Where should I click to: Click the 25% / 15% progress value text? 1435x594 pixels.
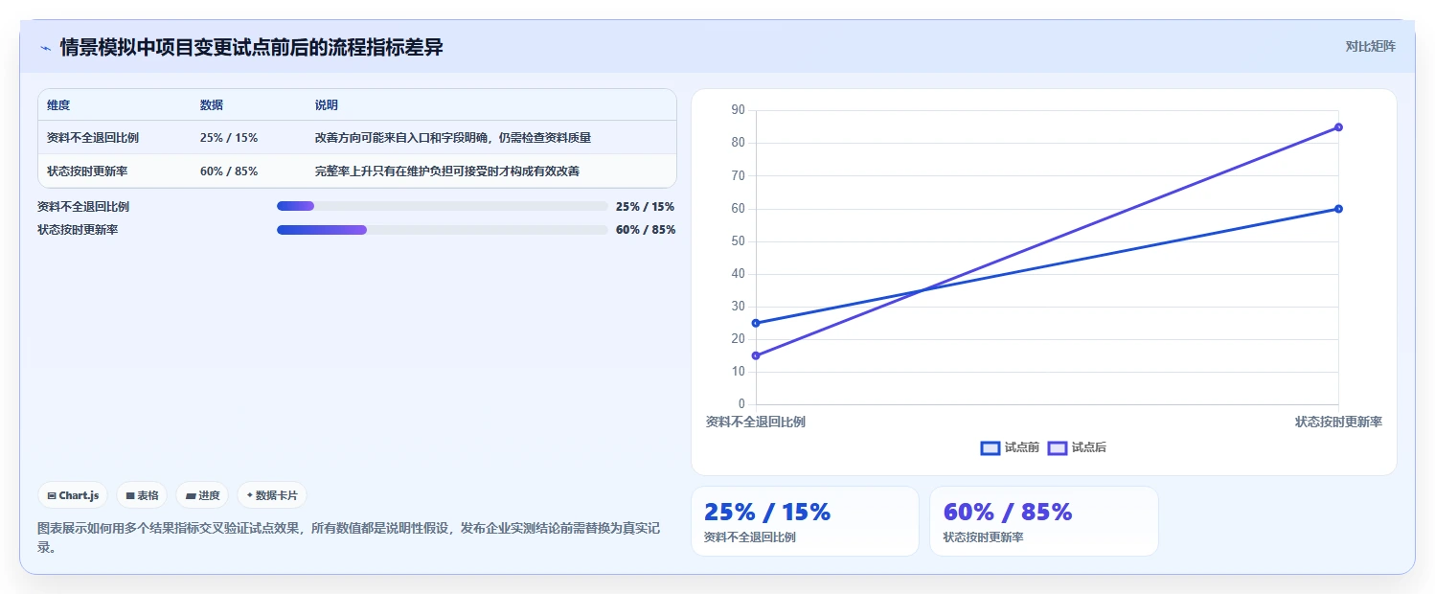(x=646, y=206)
